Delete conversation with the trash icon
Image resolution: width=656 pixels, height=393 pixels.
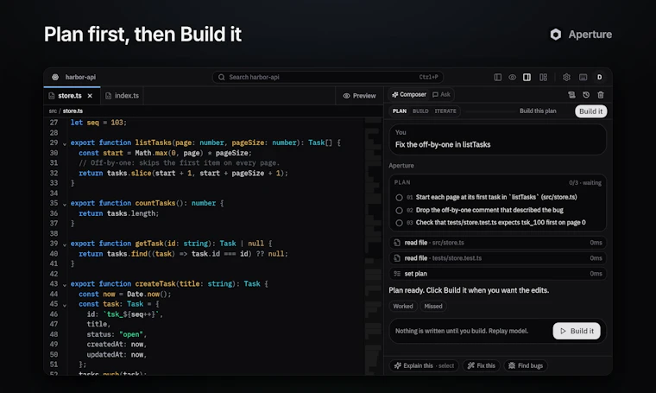601,95
